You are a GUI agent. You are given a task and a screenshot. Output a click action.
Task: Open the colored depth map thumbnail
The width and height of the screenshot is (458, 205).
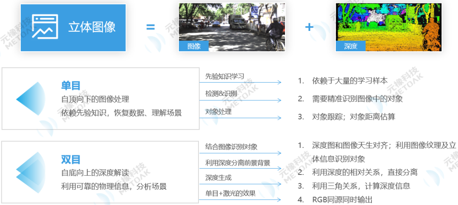pyautogui.click(x=388, y=27)
